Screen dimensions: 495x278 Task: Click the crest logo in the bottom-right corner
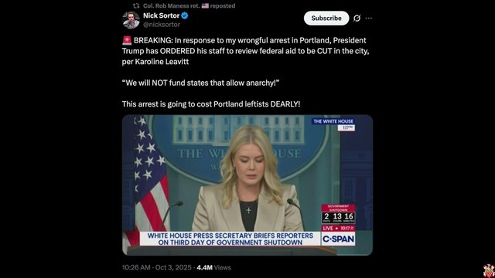click(x=489, y=270)
